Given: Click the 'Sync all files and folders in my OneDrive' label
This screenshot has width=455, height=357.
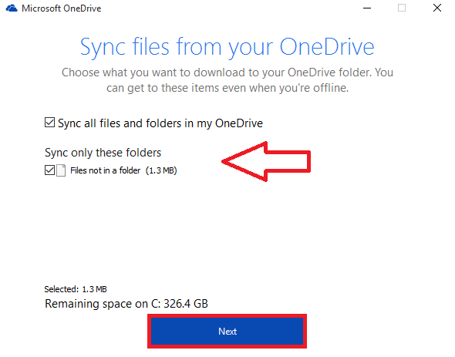Looking at the screenshot, I should coord(160,123).
